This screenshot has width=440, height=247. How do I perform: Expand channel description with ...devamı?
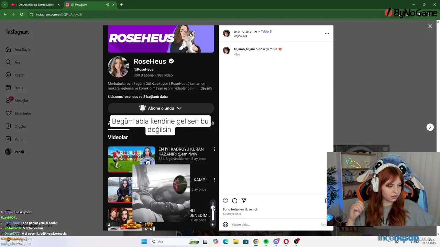(x=205, y=89)
